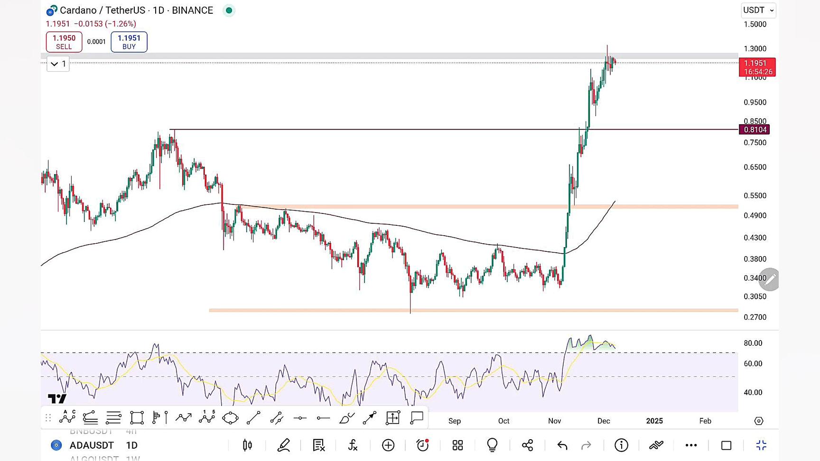Grab the drawing toolbar dotted handle
Image resolution: width=820 pixels, height=461 pixels.
pyautogui.click(x=48, y=418)
